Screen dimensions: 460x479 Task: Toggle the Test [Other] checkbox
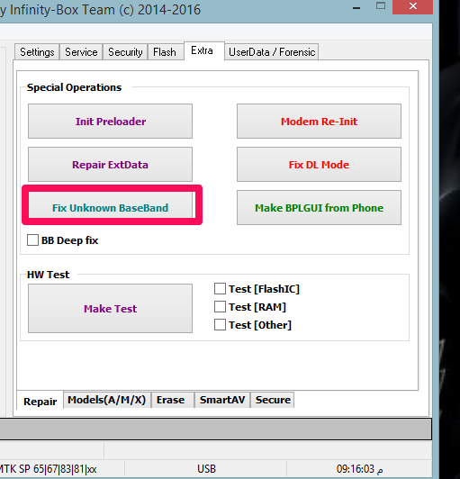pyautogui.click(x=220, y=325)
